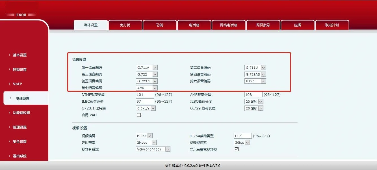Open the 电话薄 tab
The height and width of the screenshot is (170, 377).
[x=194, y=25]
